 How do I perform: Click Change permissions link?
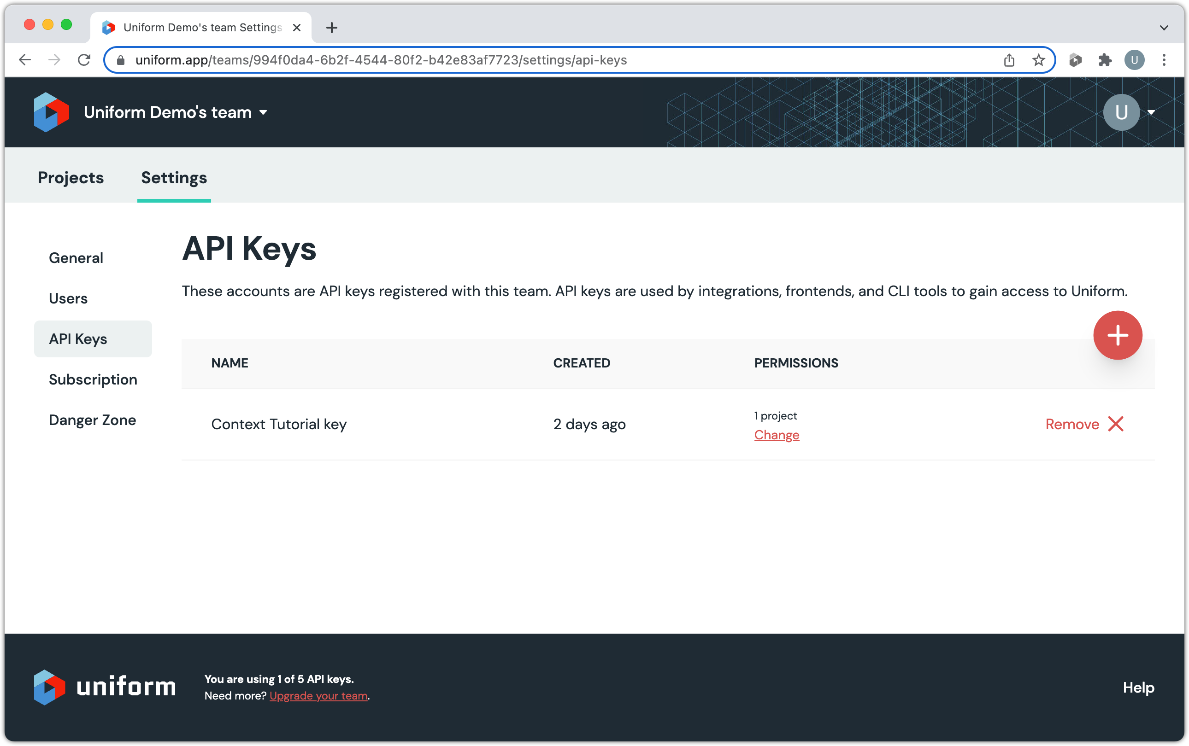coord(776,435)
